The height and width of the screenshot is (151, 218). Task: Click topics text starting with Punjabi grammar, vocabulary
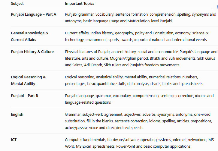click(x=141, y=17)
